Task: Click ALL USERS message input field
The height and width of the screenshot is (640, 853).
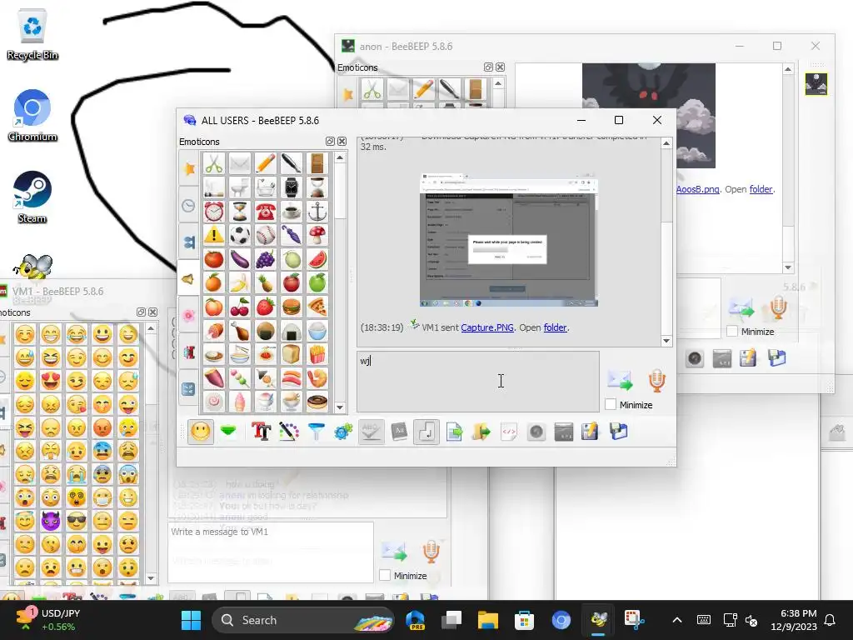Action: click(478, 382)
